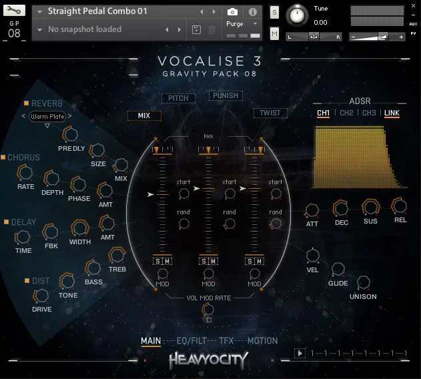Adjust the chorus RATE knob
421x379 pixels.
click(25, 173)
